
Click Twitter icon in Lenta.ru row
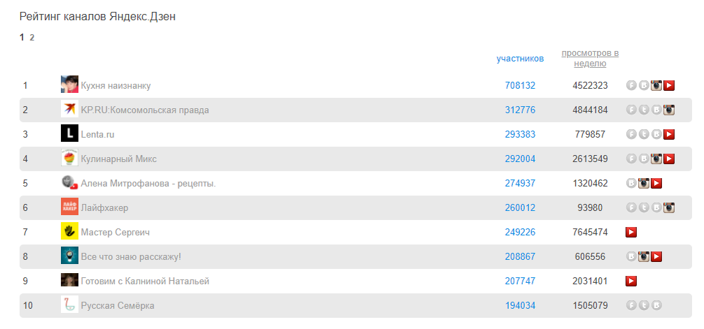pyautogui.click(x=644, y=134)
